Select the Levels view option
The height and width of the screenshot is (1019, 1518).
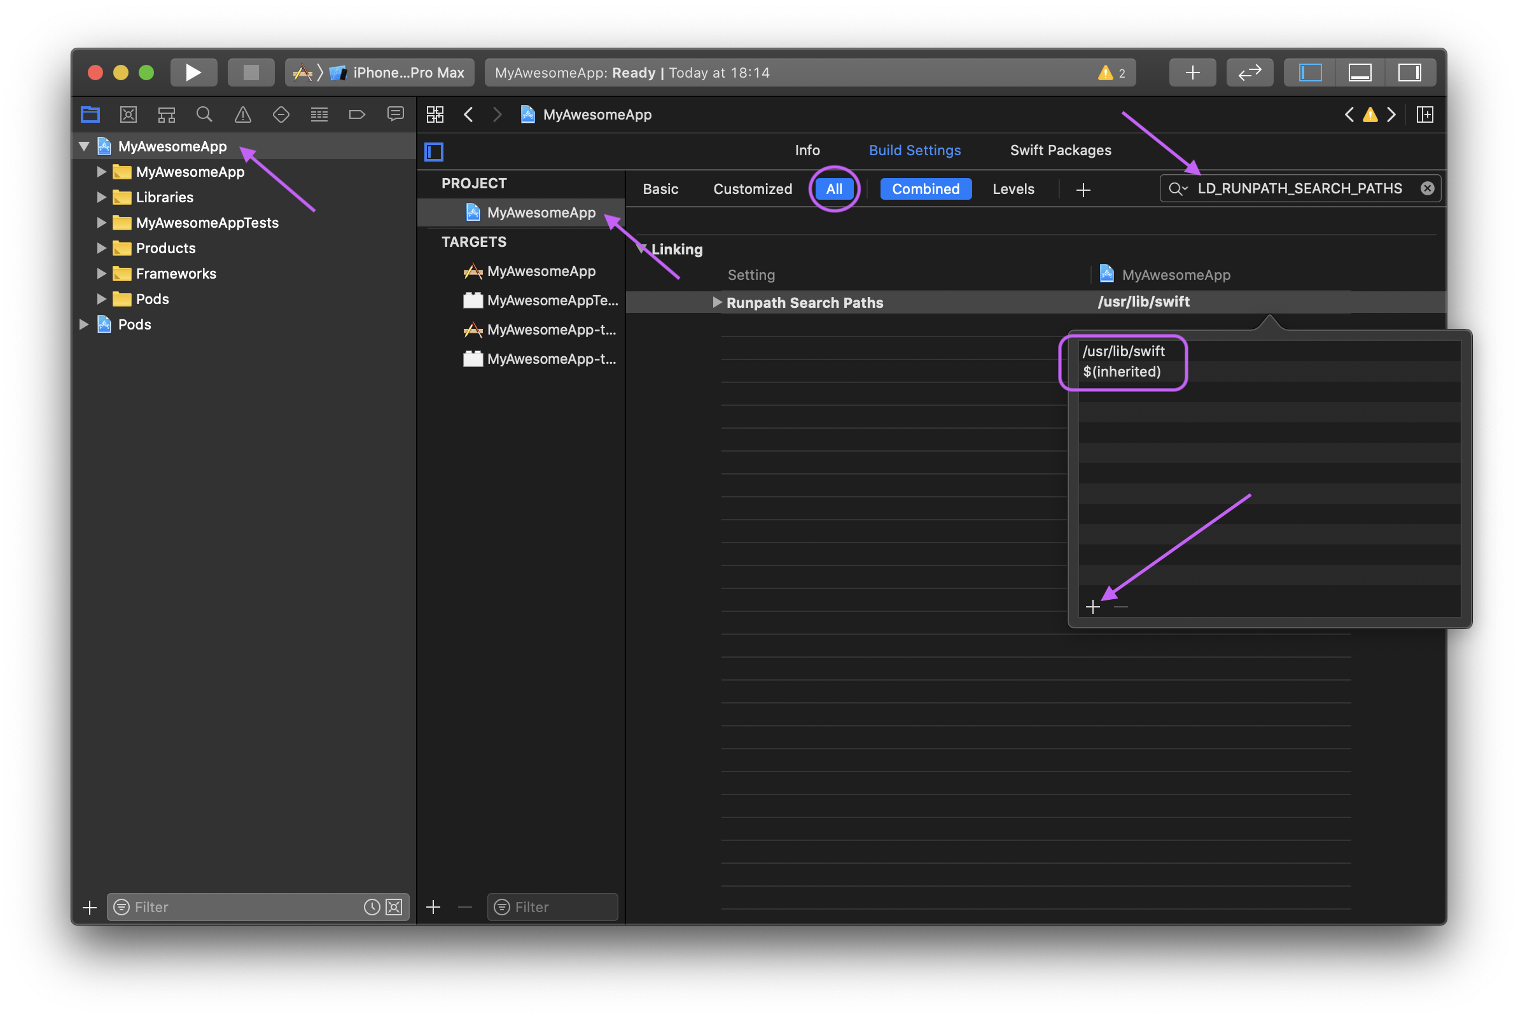[x=1012, y=189]
